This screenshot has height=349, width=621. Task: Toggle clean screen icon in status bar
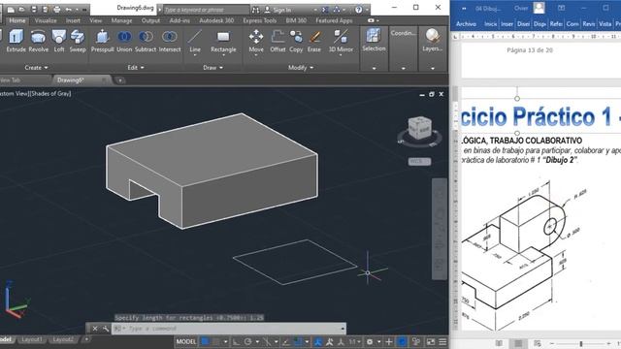click(431, 341)
